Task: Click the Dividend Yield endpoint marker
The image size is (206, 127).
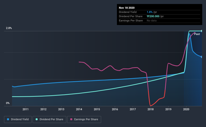Action: (x=202, y=57)
